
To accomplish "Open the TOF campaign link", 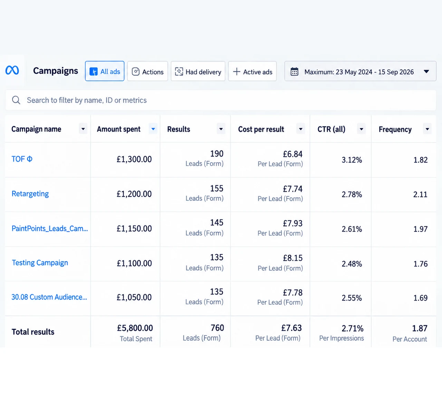I will point(22,159).
